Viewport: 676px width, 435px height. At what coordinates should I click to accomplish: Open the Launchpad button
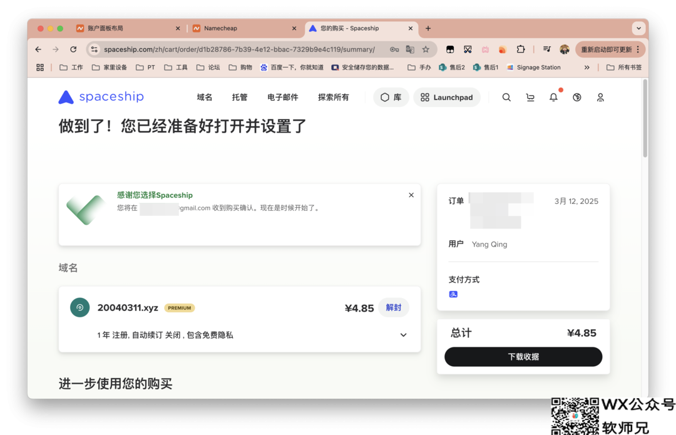(x=447, y=98)
